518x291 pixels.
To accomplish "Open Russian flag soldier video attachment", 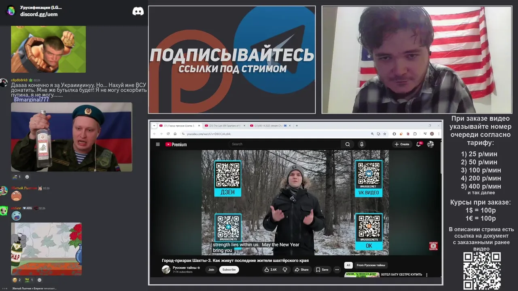I will pos(71,137).
